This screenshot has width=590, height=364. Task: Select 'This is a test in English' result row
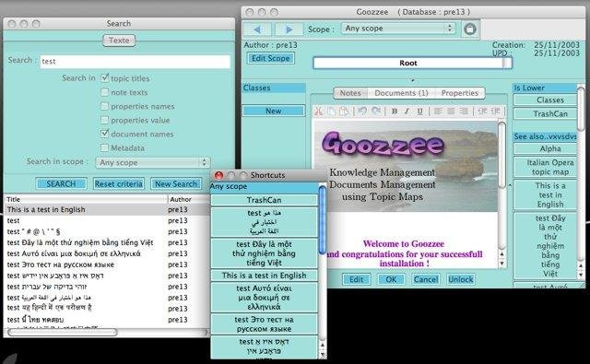(107, 209)
